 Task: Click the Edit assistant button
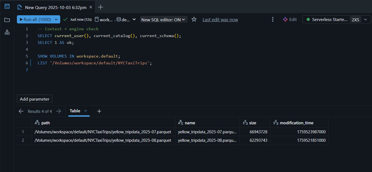[290, 19]
